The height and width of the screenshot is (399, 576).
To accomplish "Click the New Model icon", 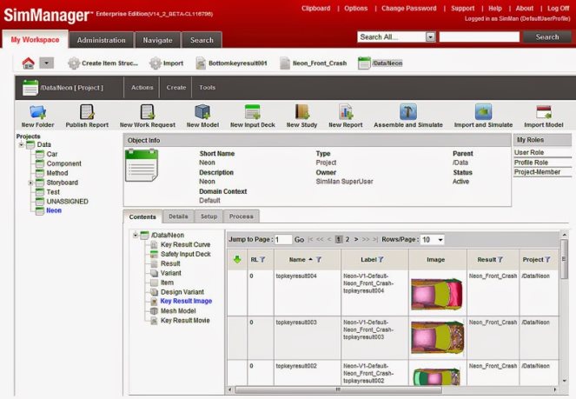I will (202, 112).
